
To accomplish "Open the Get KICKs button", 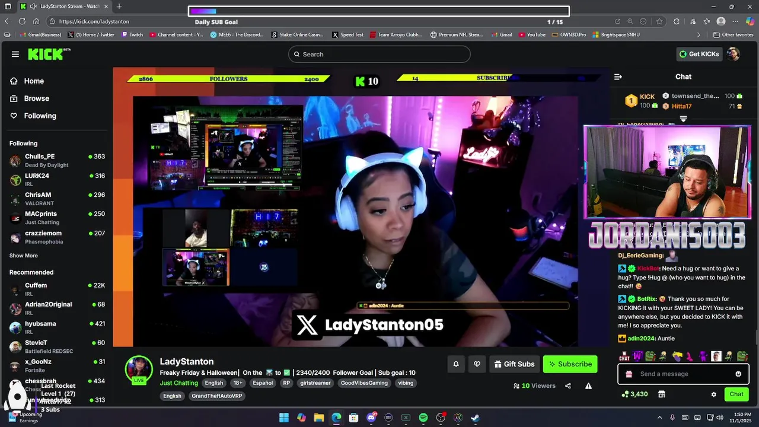I will coord(699,54).
